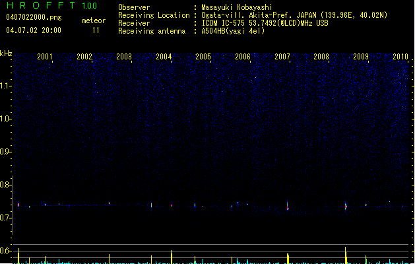The image size is (415, 264).
Task: Click the tallest yellow intensity spike before 2009
Action: 346,255
